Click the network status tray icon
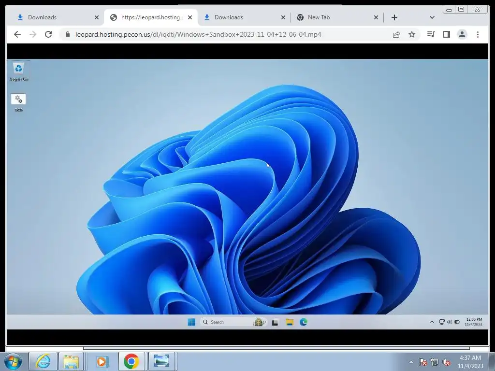This screenshot has width=495, height=371. click(435, 362)
